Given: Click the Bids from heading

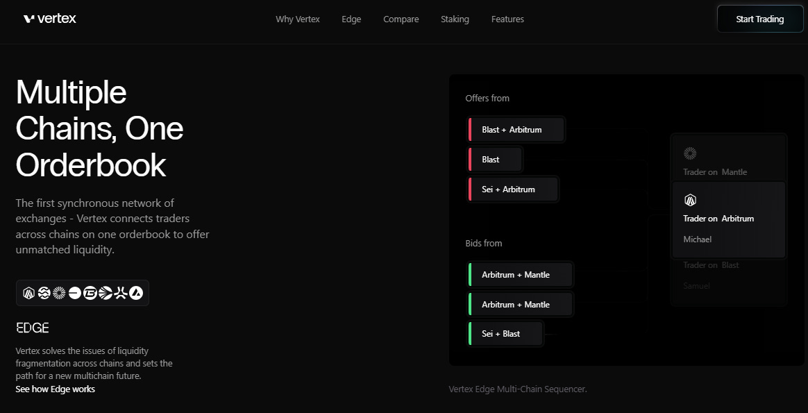Looking at the screenshot, I should click(483, 243).
